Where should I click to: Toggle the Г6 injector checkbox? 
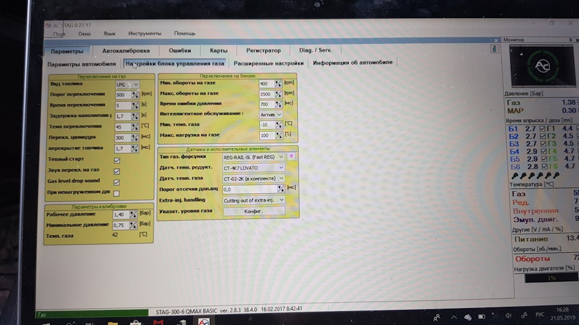point(545,167)
